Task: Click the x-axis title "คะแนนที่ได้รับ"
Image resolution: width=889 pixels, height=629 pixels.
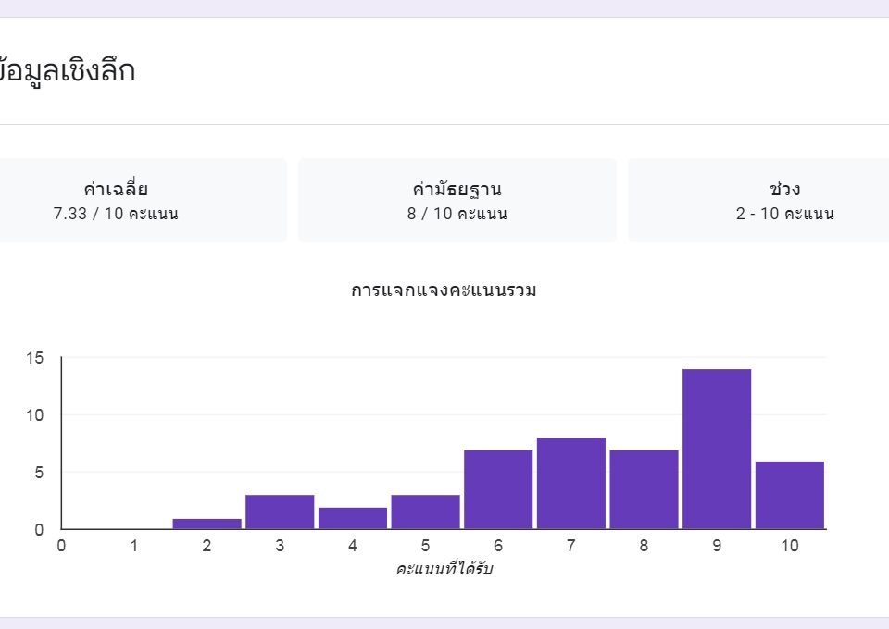Action: (x=444, y=569)
